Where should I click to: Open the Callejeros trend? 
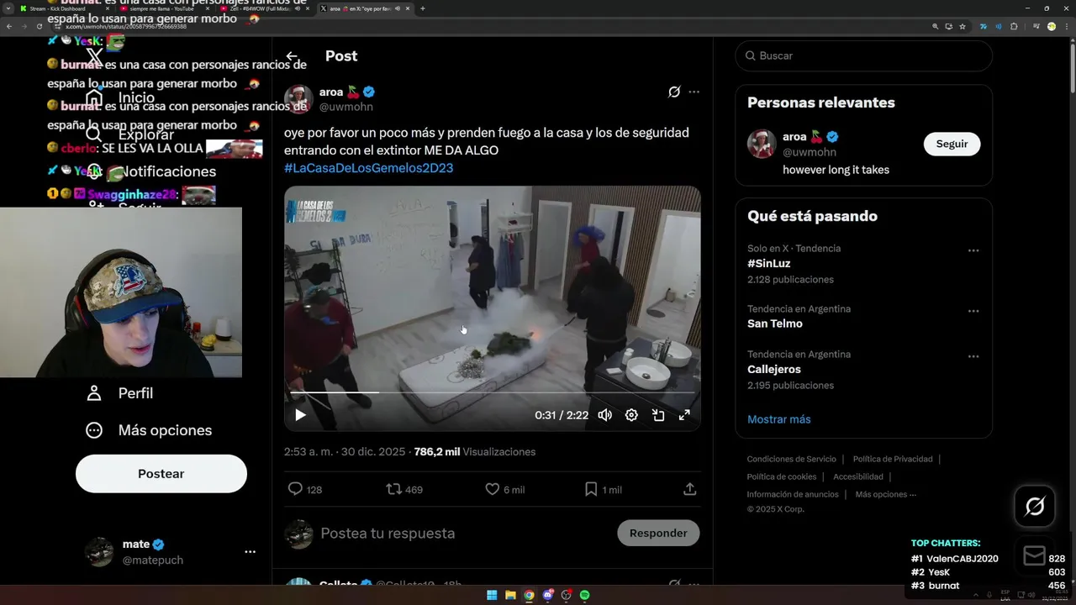(774, 370)
